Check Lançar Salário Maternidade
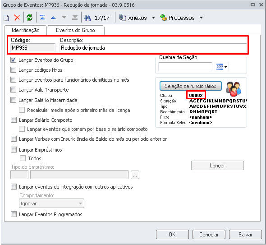The height and width of the screenshot is (245, 266). (13, 100)
